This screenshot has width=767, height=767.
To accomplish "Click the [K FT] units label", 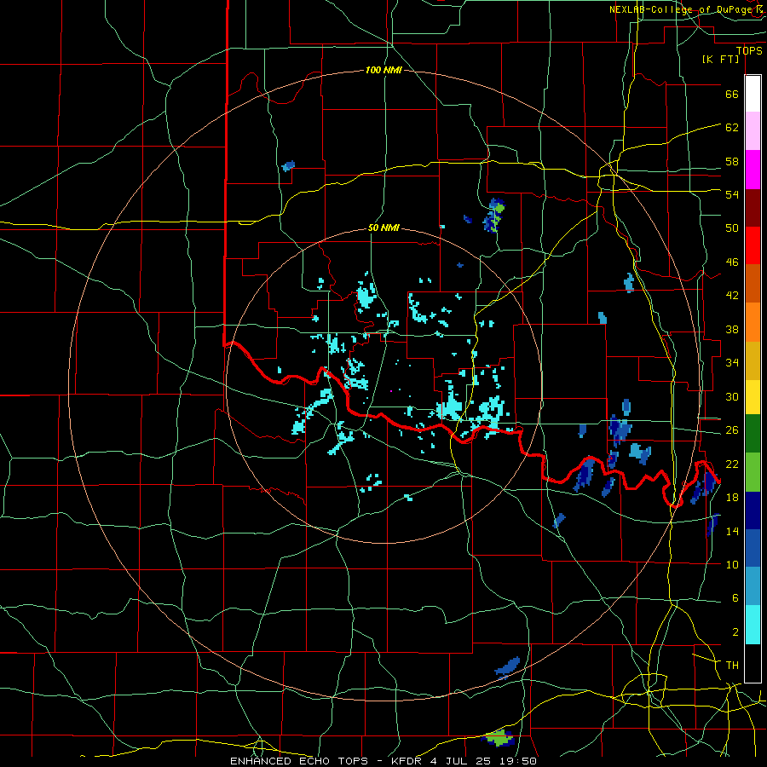I will [x=720, y=59].
